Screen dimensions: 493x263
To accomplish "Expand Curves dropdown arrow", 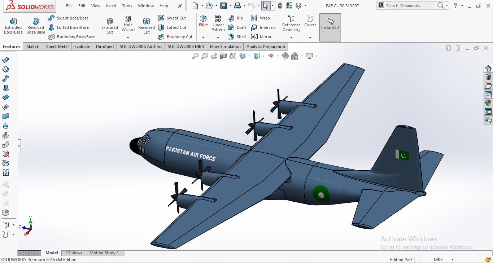I will 310,38.
